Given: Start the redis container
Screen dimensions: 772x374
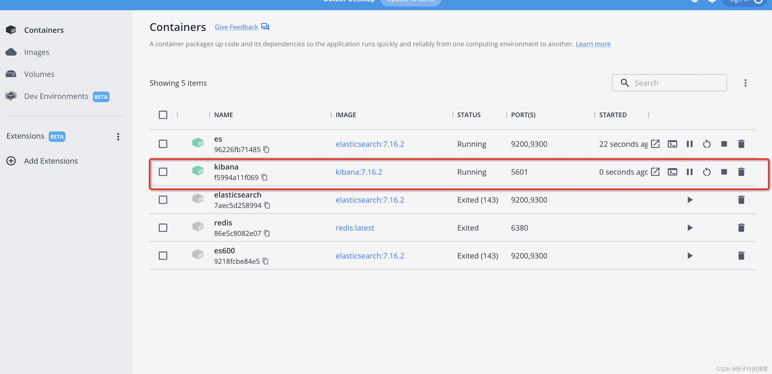Looking at the screenshot, I should pyautogui.click(x=690, y=228).
